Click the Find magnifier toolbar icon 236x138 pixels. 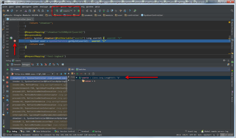pos(39,11)
